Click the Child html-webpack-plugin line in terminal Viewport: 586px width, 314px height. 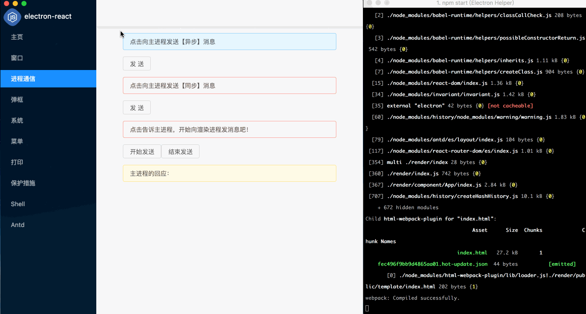click(x=431, y=219)
